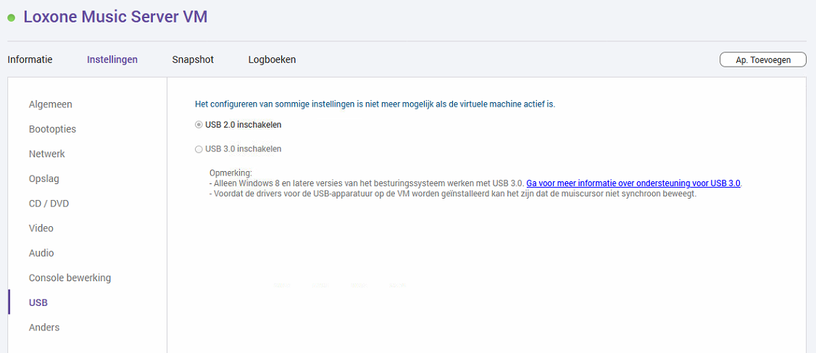Select the USB 3.0 inschakelen radio button

pyautogui.click(x=199, y=149)
